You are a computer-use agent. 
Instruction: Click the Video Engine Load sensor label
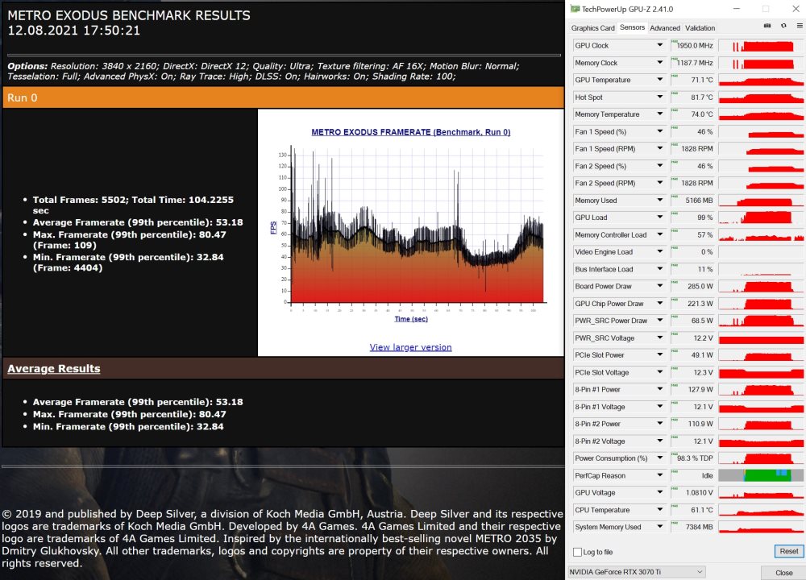(x=604, y=251)
